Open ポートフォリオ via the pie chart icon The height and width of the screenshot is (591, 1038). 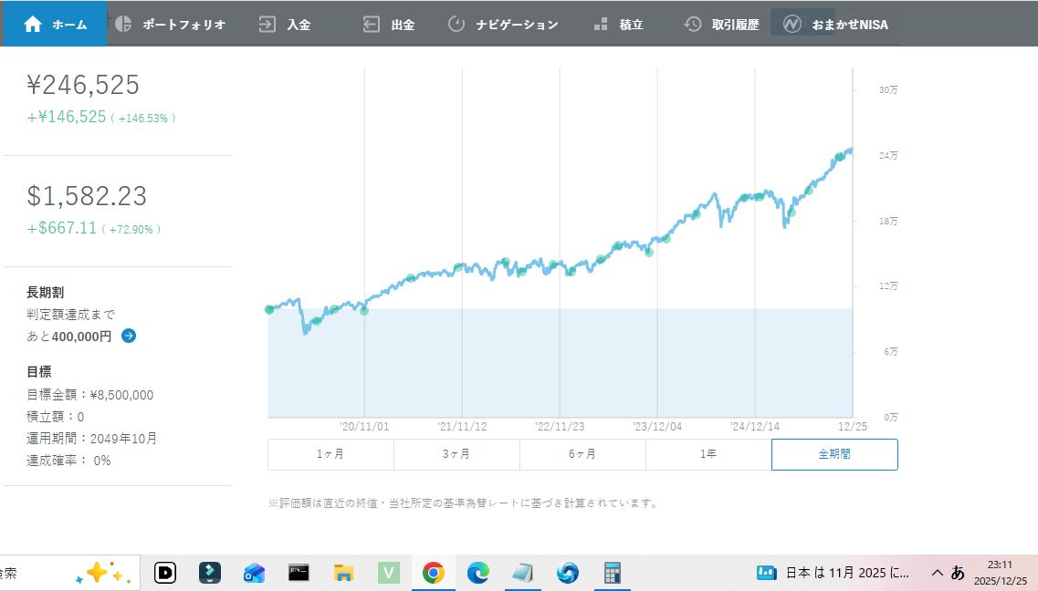click(x=124, y=25)
